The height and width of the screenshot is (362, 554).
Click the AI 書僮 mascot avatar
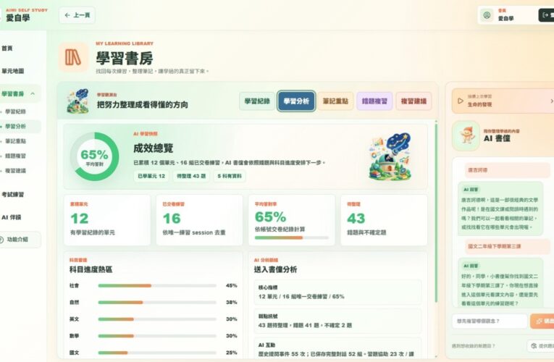[x=466, y=135]
